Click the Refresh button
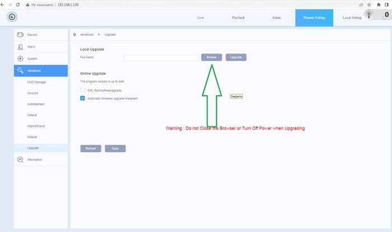This screenshot has height=232, width=392. [x=90, y=149]
